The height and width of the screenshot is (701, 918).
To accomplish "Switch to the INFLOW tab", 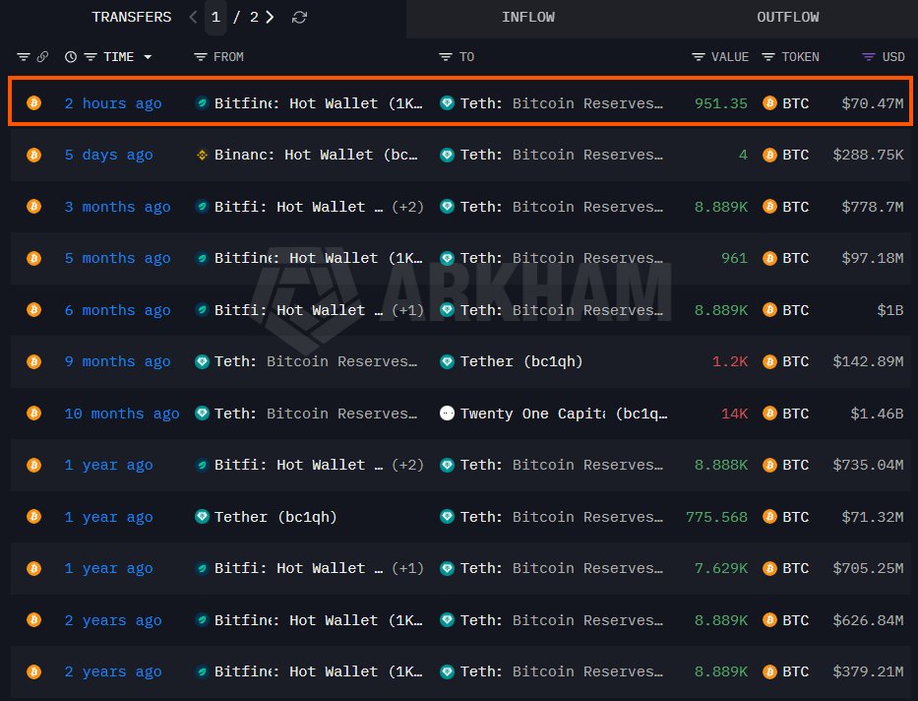I will pyautogui.click(x=527, y=18).
